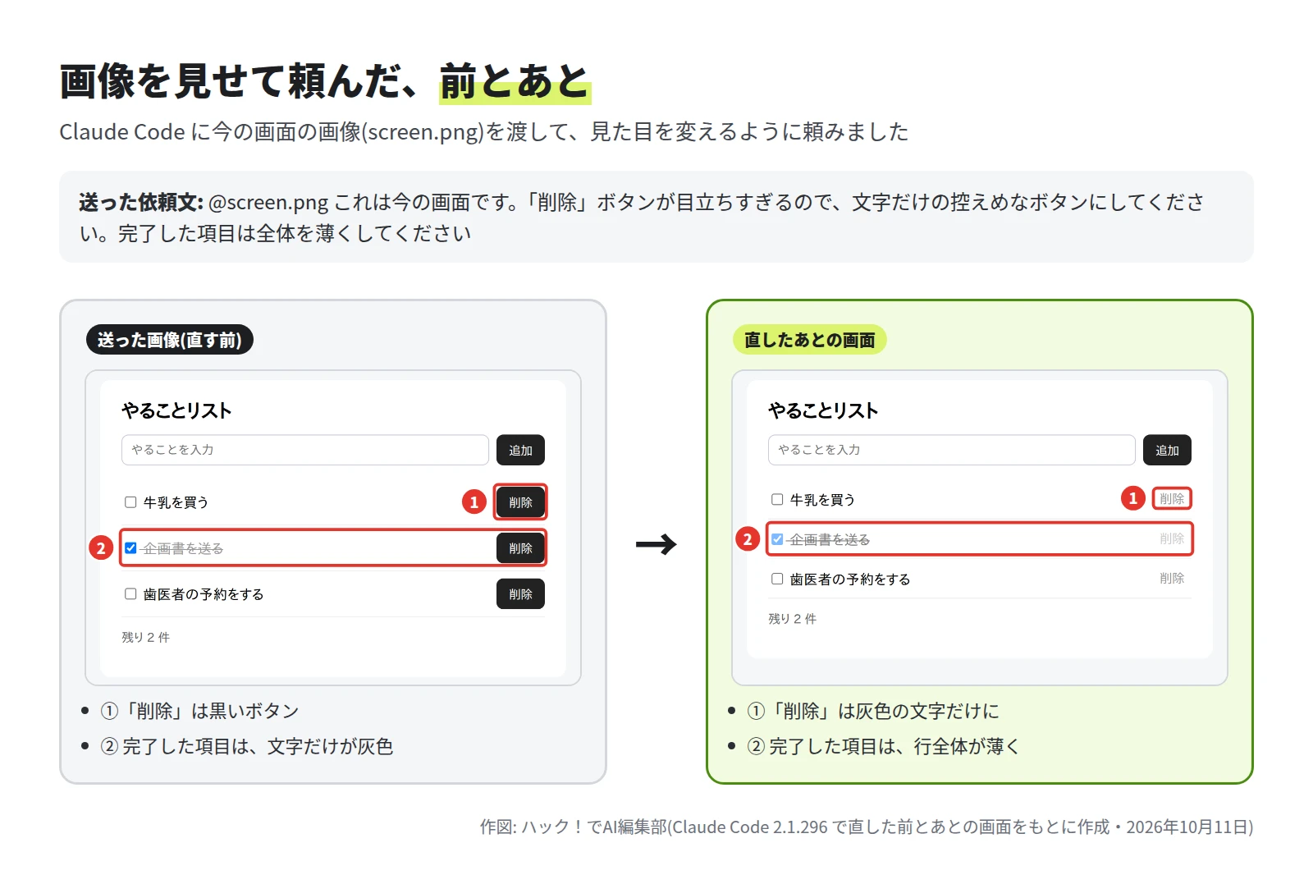Screen dimensions: 1313x884
Task: Click やることリスト heading in before screen
Action: click(176, 410)
